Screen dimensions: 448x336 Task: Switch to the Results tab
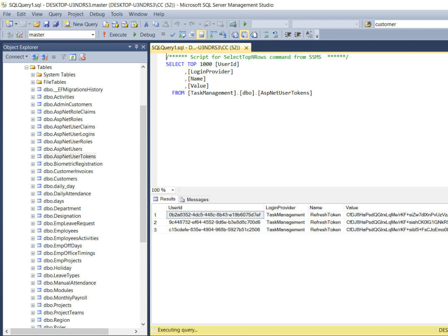164,199
